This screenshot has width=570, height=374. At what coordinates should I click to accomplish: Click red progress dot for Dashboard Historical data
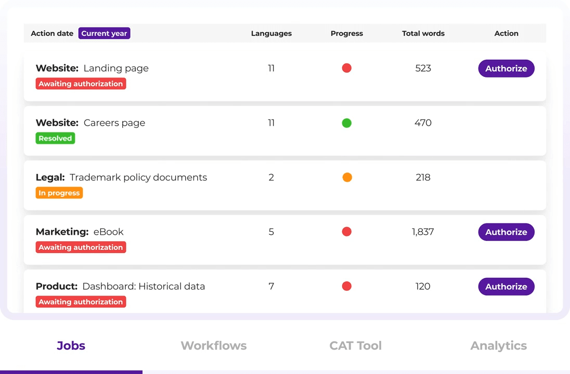tap(347, 286)
